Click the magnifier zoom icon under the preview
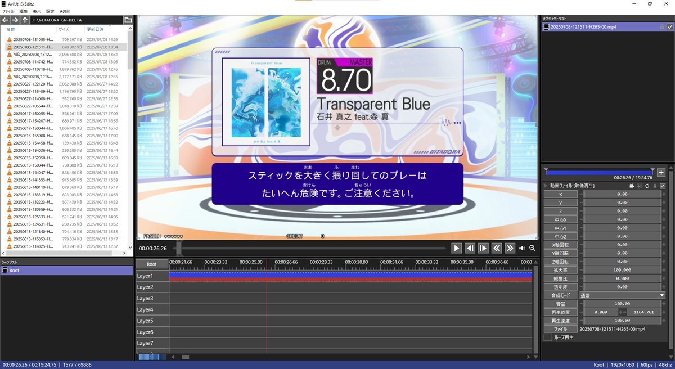The width and height of the screenshot is (675, 369). pyautogui.click(x=532, y=248)
